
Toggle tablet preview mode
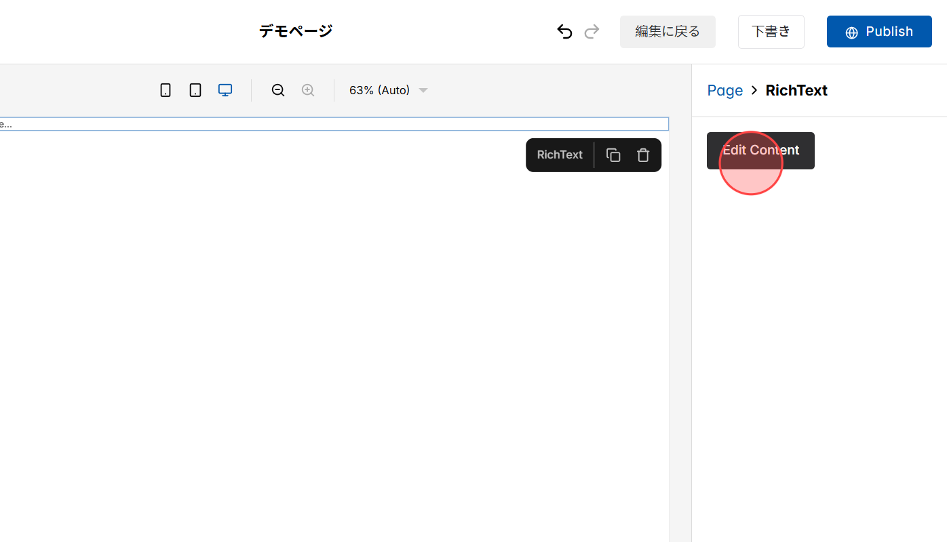click(195, 89)
